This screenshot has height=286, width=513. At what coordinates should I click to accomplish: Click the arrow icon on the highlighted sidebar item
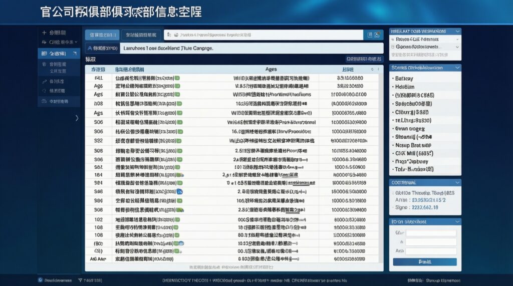(75, 53)
